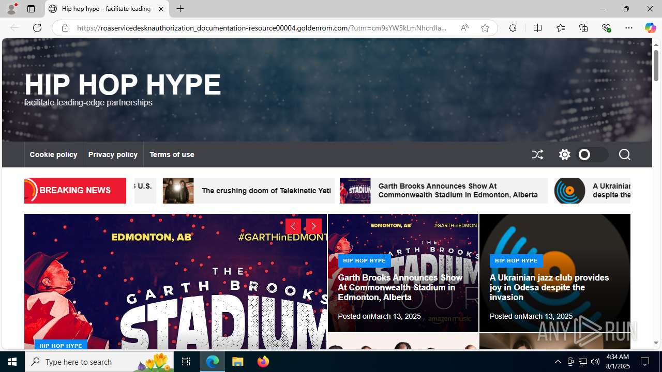Open the tab actions menu
This screenshot has width=662, height=372.
tap(31, 9)
